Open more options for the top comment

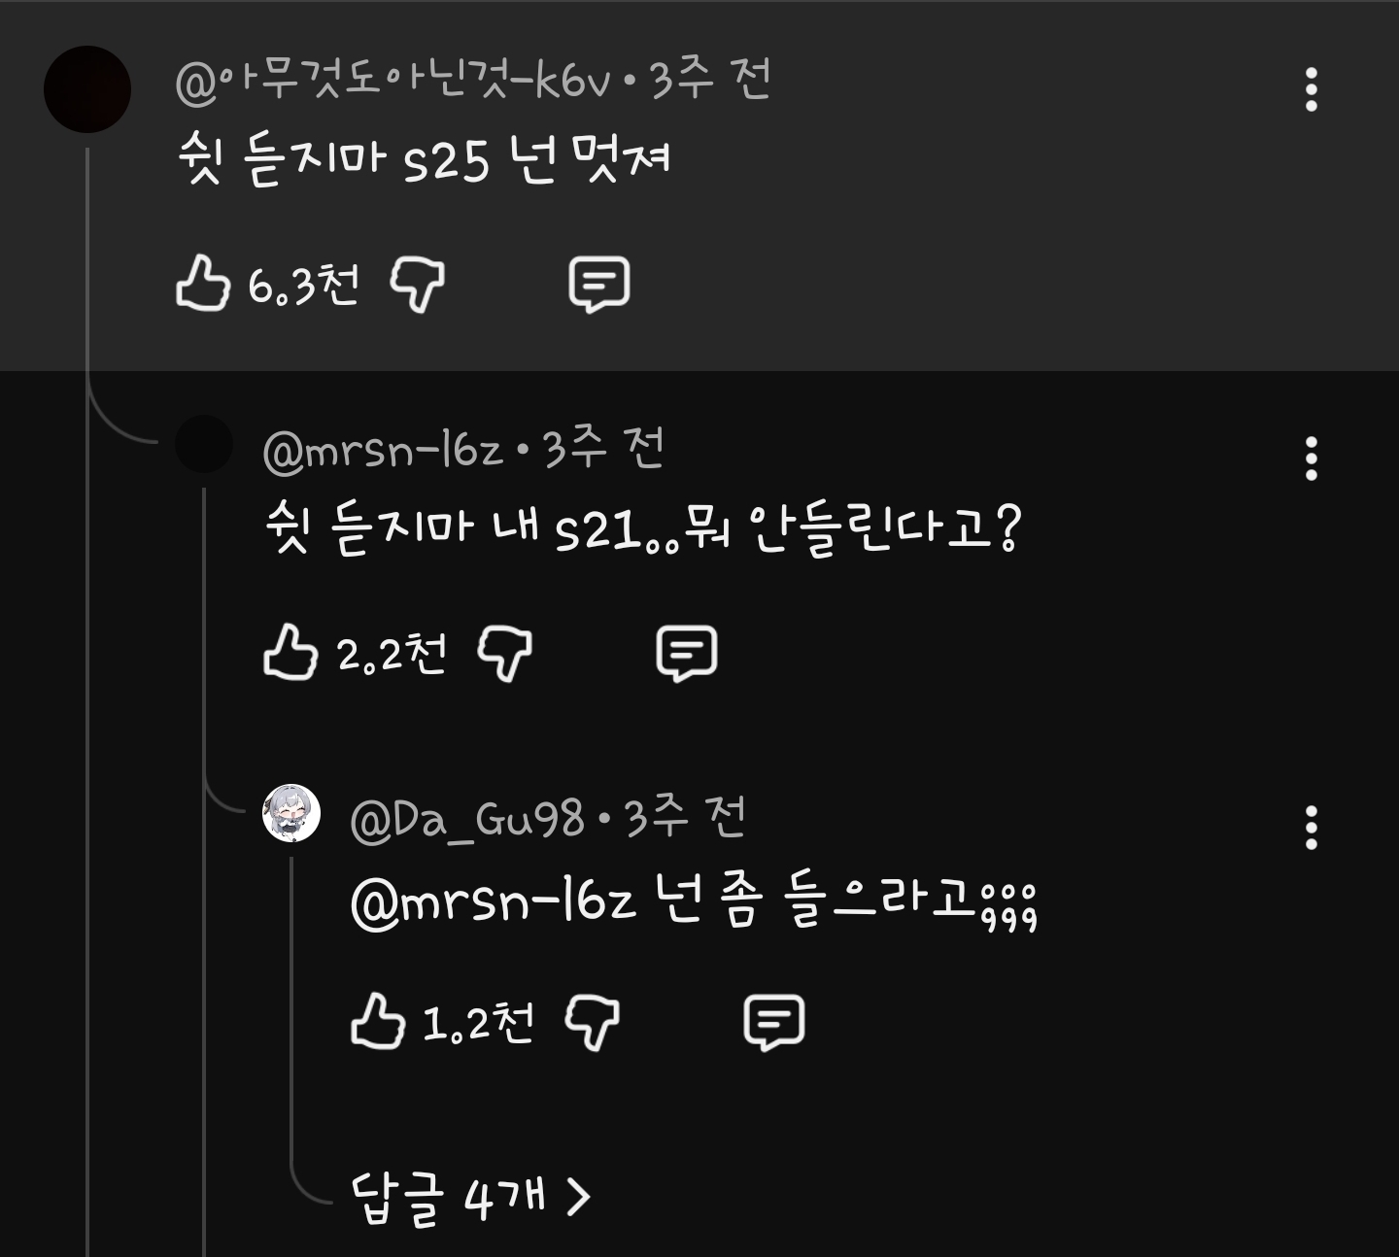[1311, 89]
